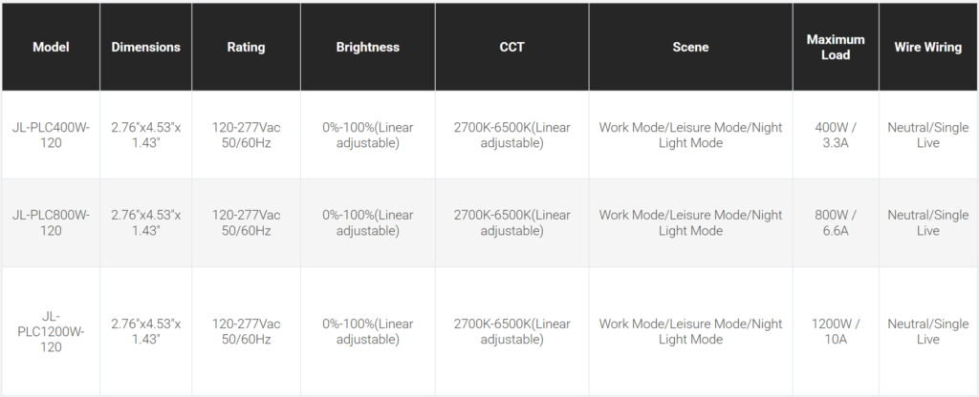Click the 1200W / 10A load cell

click(835, 331)
